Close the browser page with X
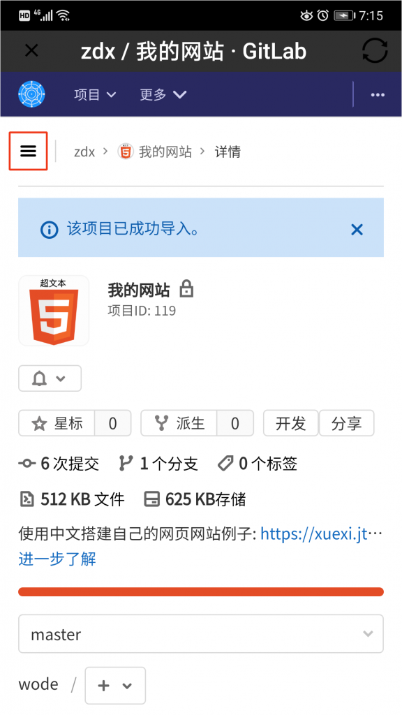 pos(31,50)
